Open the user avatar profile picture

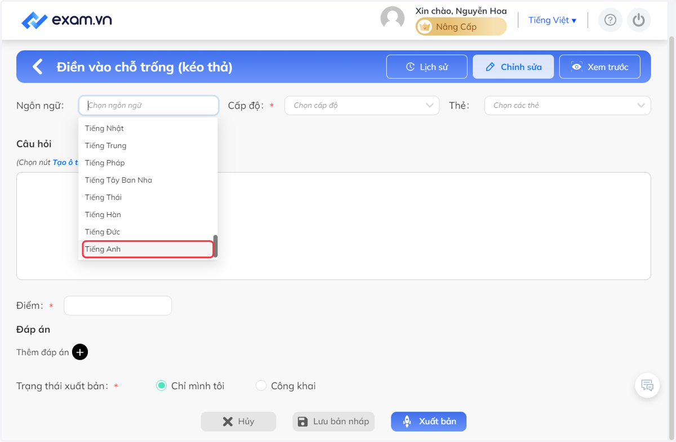click(x=393, y=19)
